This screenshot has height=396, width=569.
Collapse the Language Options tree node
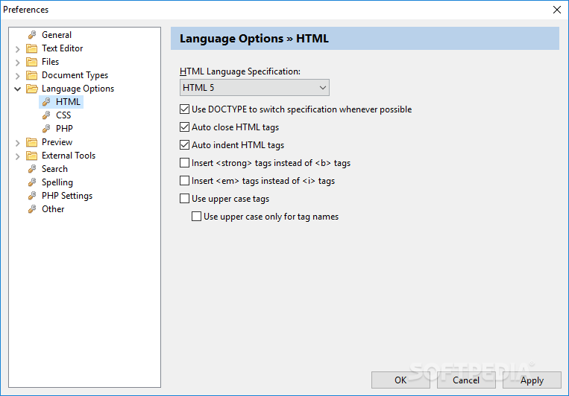(x=17, y=89)
